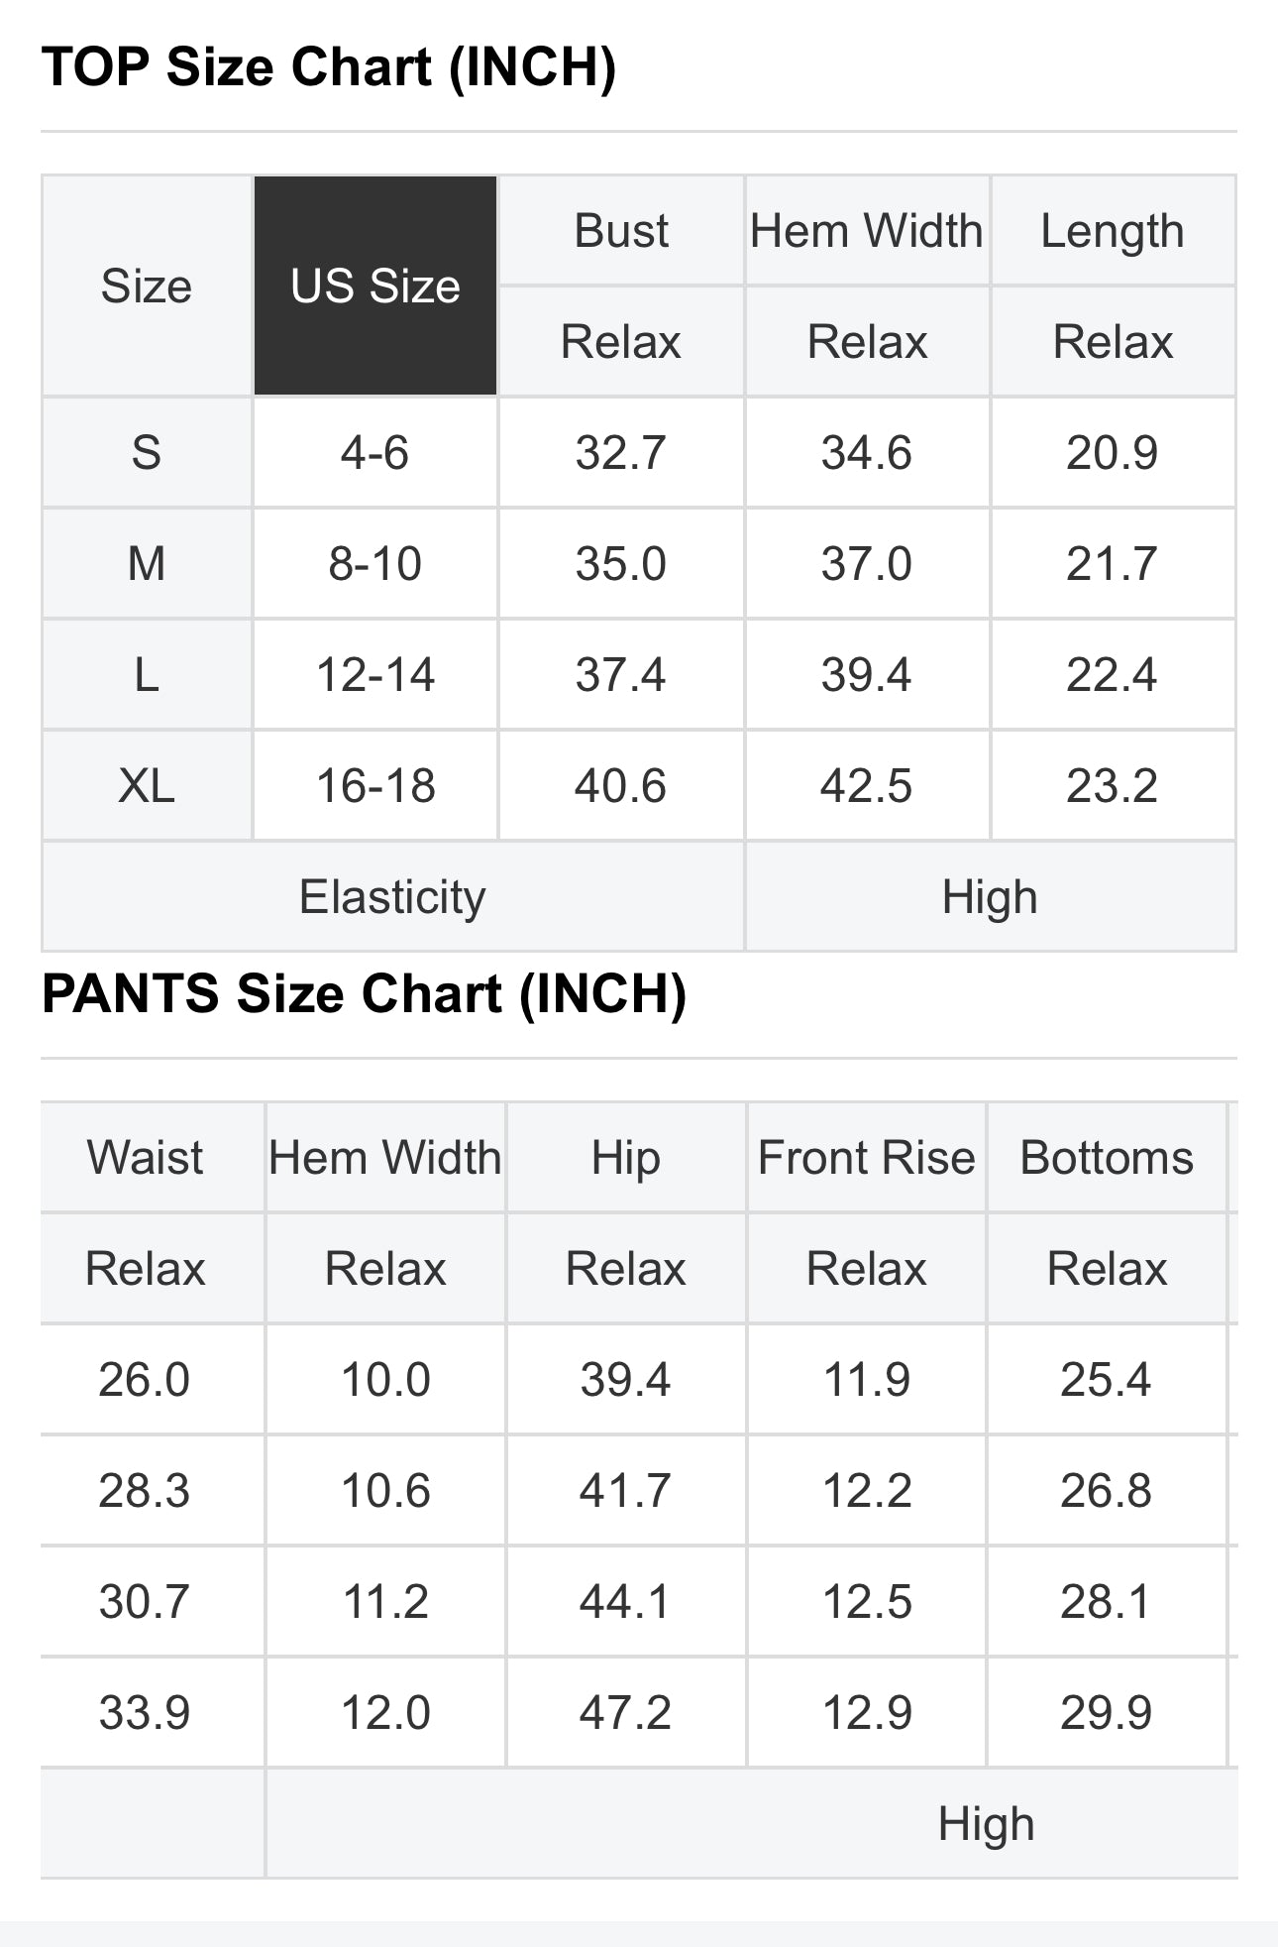The width and height of the screenshot is (1278, 1947).
Task: Click the Front Rise column header
Action: [x=866, y=1158]
